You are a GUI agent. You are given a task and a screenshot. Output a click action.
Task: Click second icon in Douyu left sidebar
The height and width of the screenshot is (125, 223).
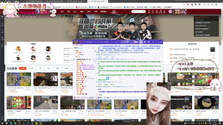pos(2,24)
